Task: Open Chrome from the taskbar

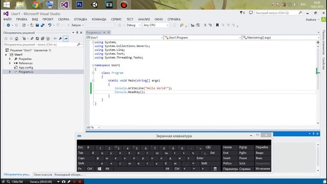Action: [35, 5]
